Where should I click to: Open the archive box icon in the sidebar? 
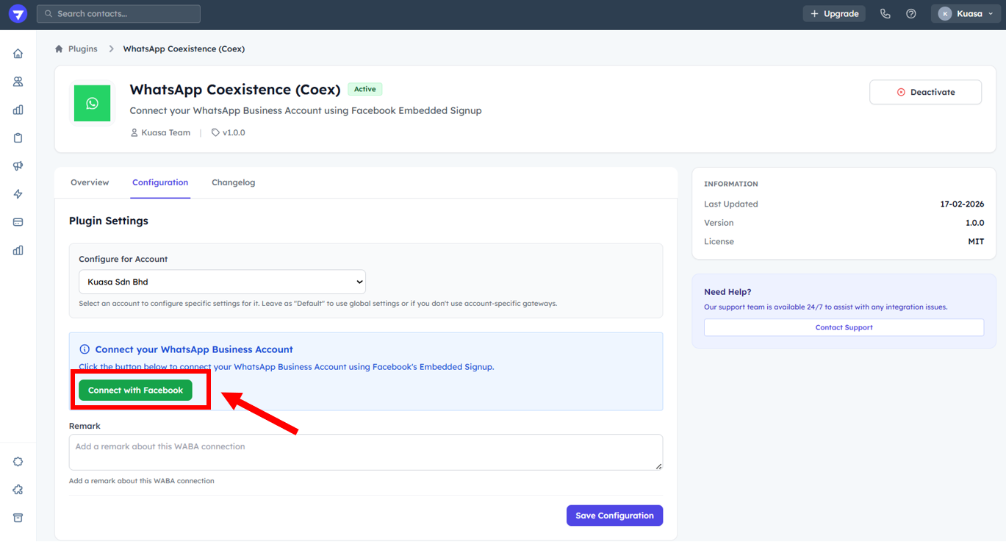coord(18,518)
